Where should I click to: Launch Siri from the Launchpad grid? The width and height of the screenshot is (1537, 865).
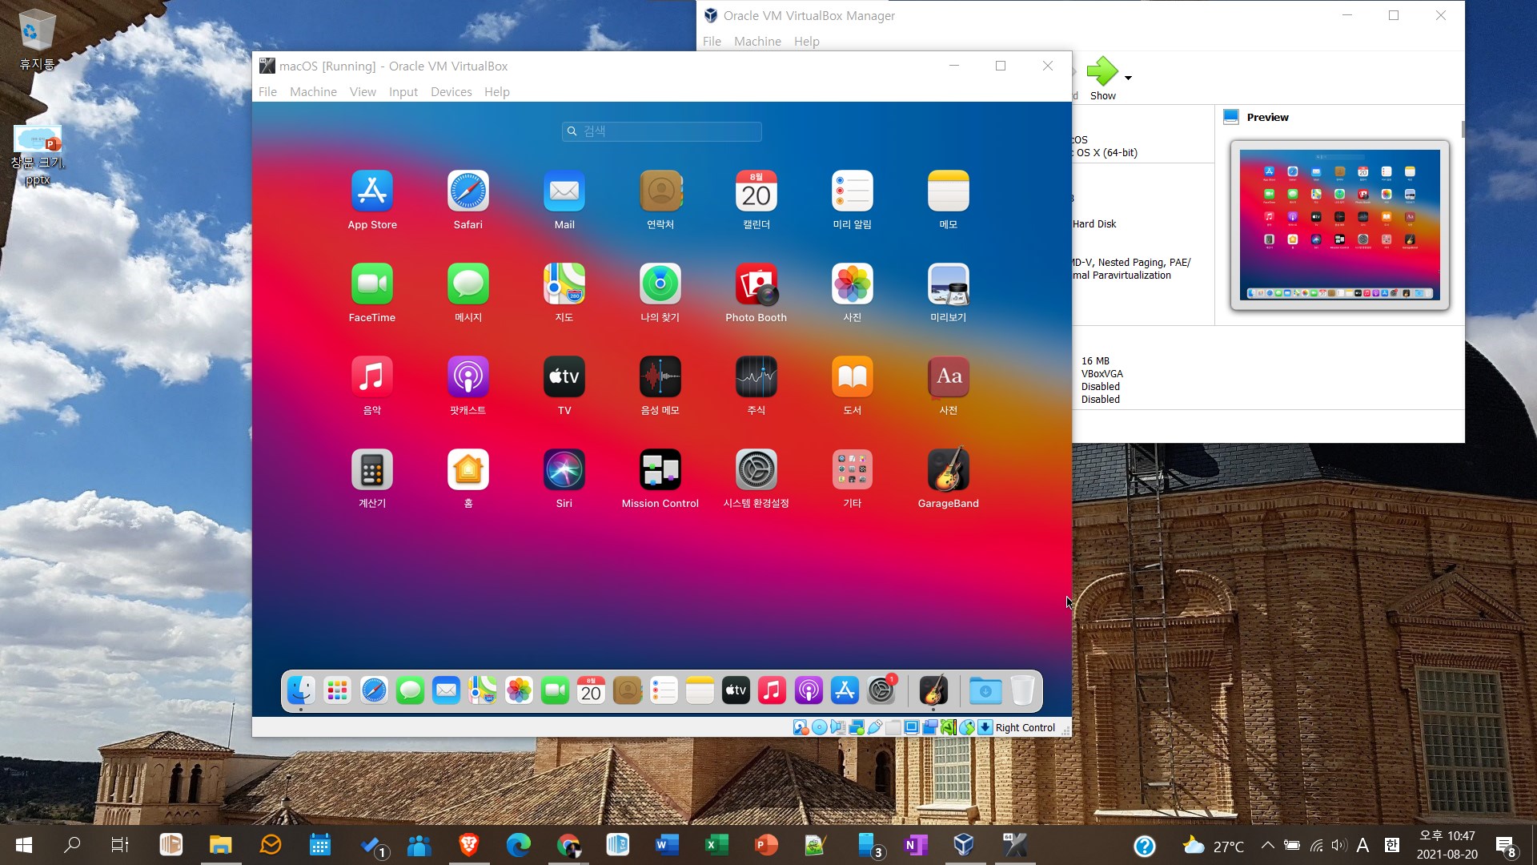click(x=564, y=470)
